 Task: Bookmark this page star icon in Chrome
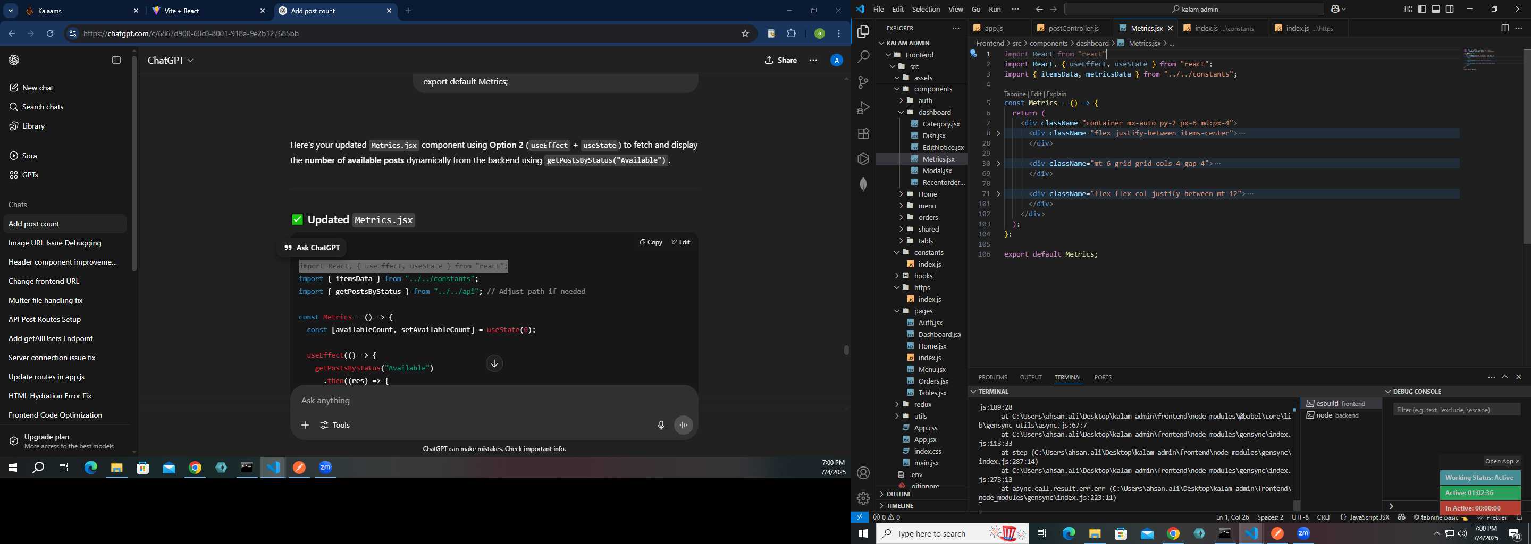click(x=745, y=34)
